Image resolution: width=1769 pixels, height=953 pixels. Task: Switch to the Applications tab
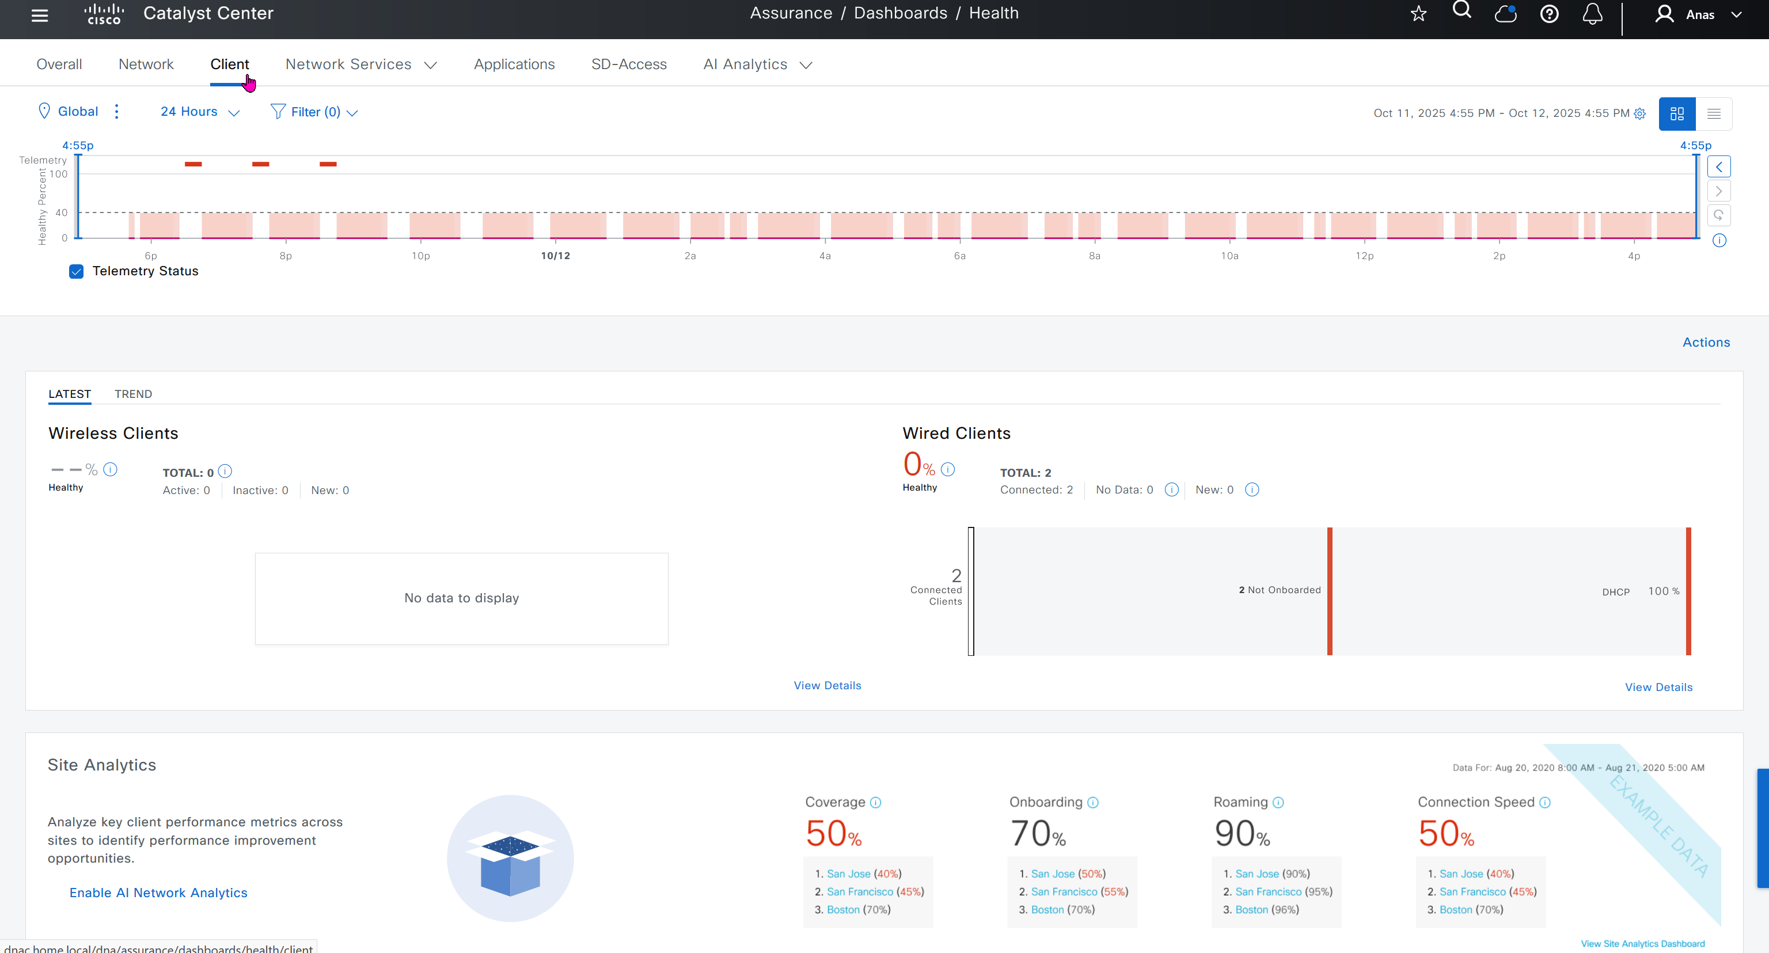(514, 64)
